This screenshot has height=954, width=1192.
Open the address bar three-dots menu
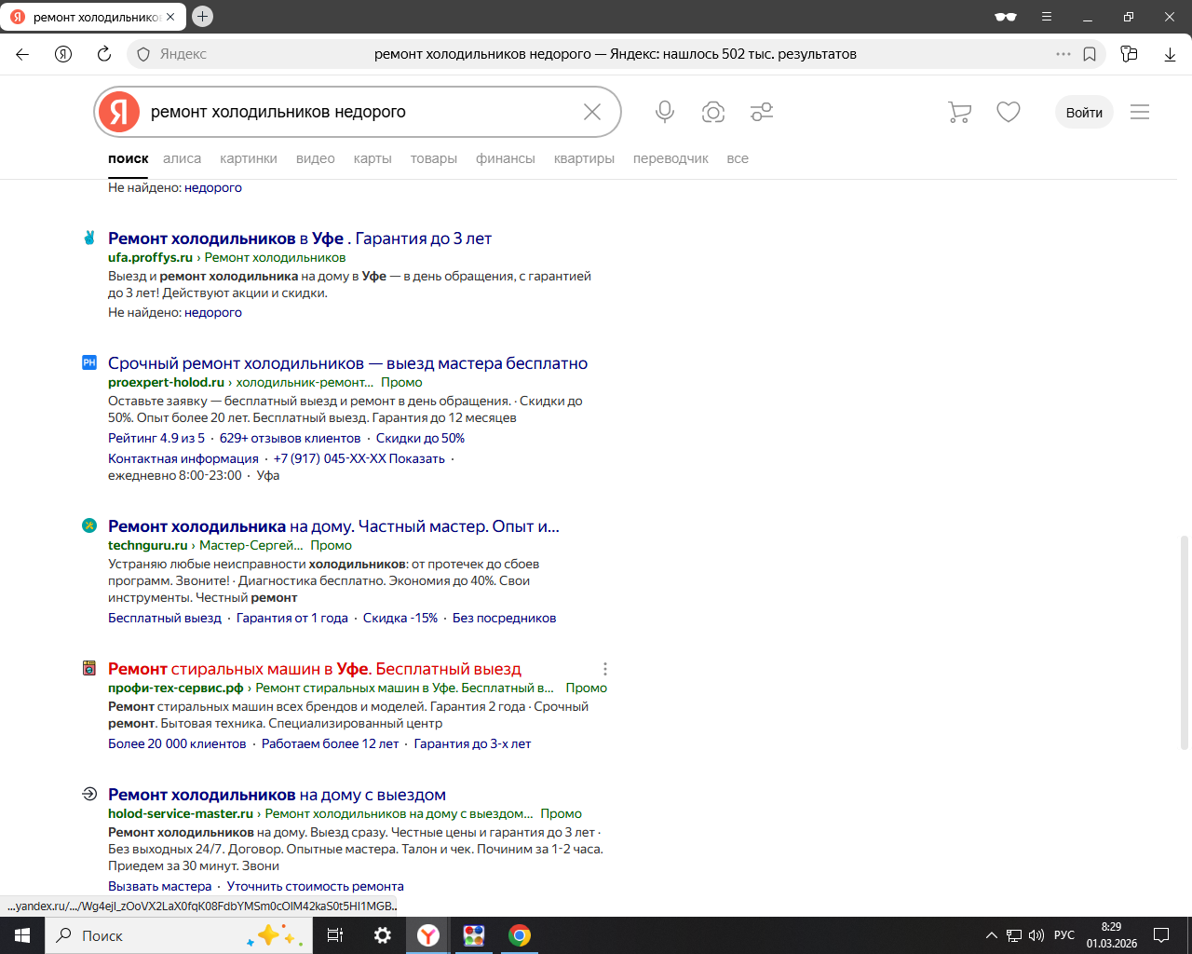[1063, 54]
